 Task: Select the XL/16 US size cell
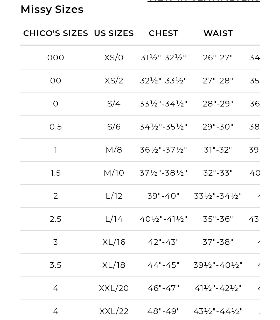[x=114, y=242]
